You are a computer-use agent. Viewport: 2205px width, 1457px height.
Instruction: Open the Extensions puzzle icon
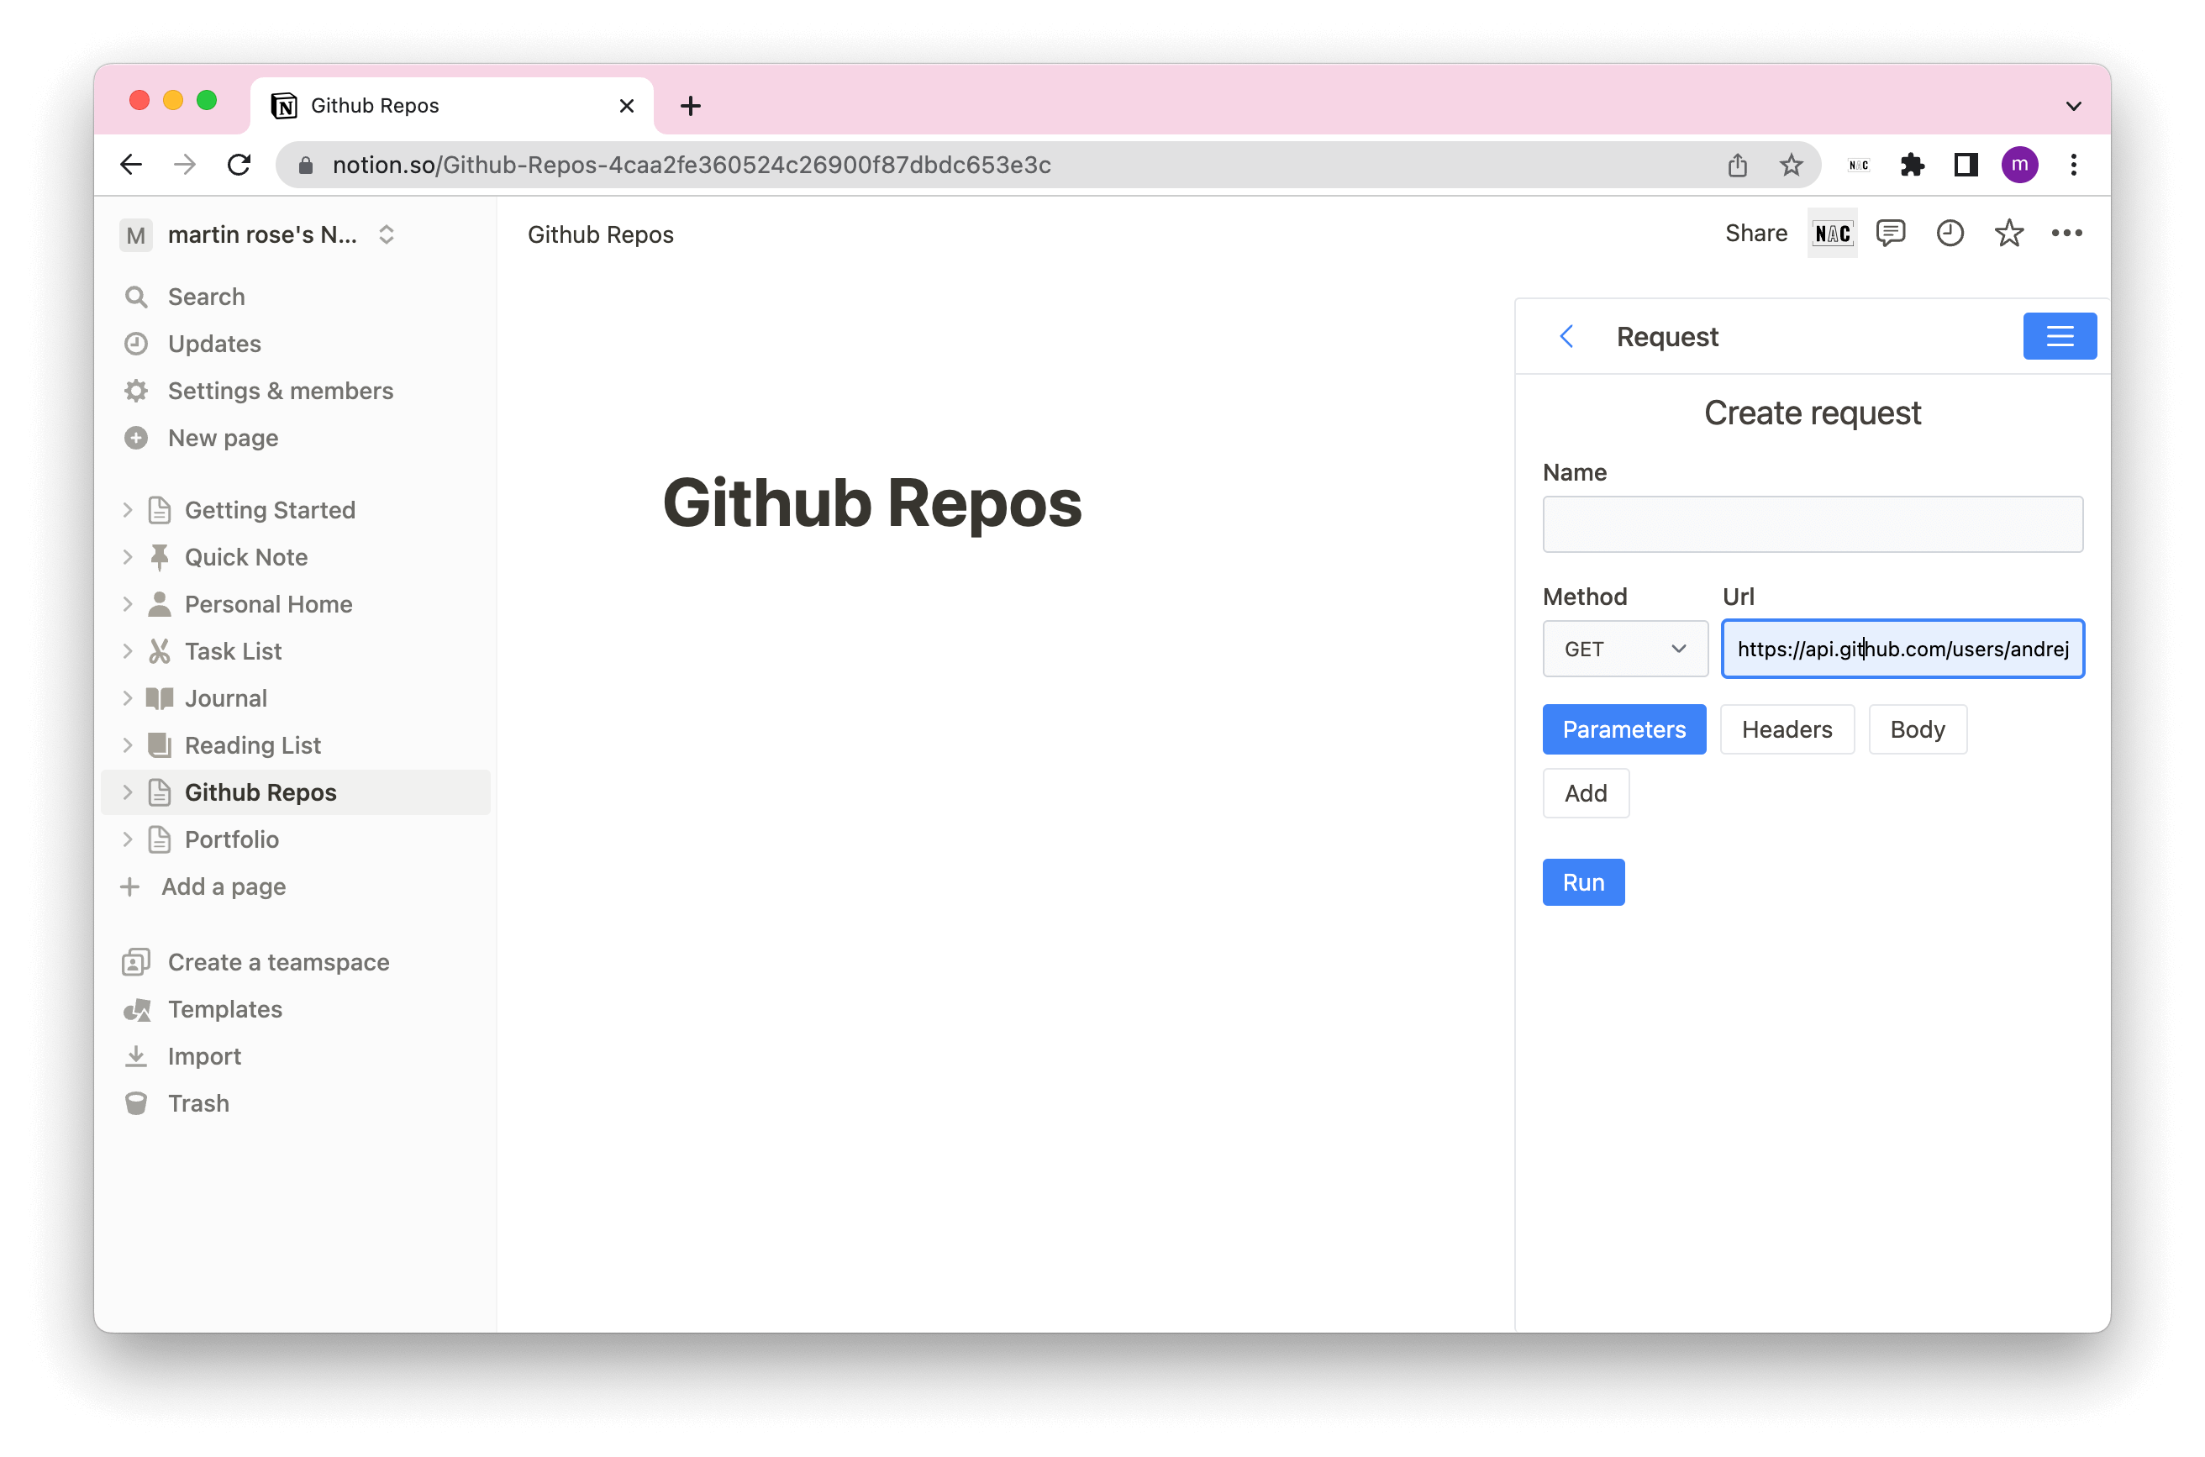pyautogui.click(x=1913, y=165)
